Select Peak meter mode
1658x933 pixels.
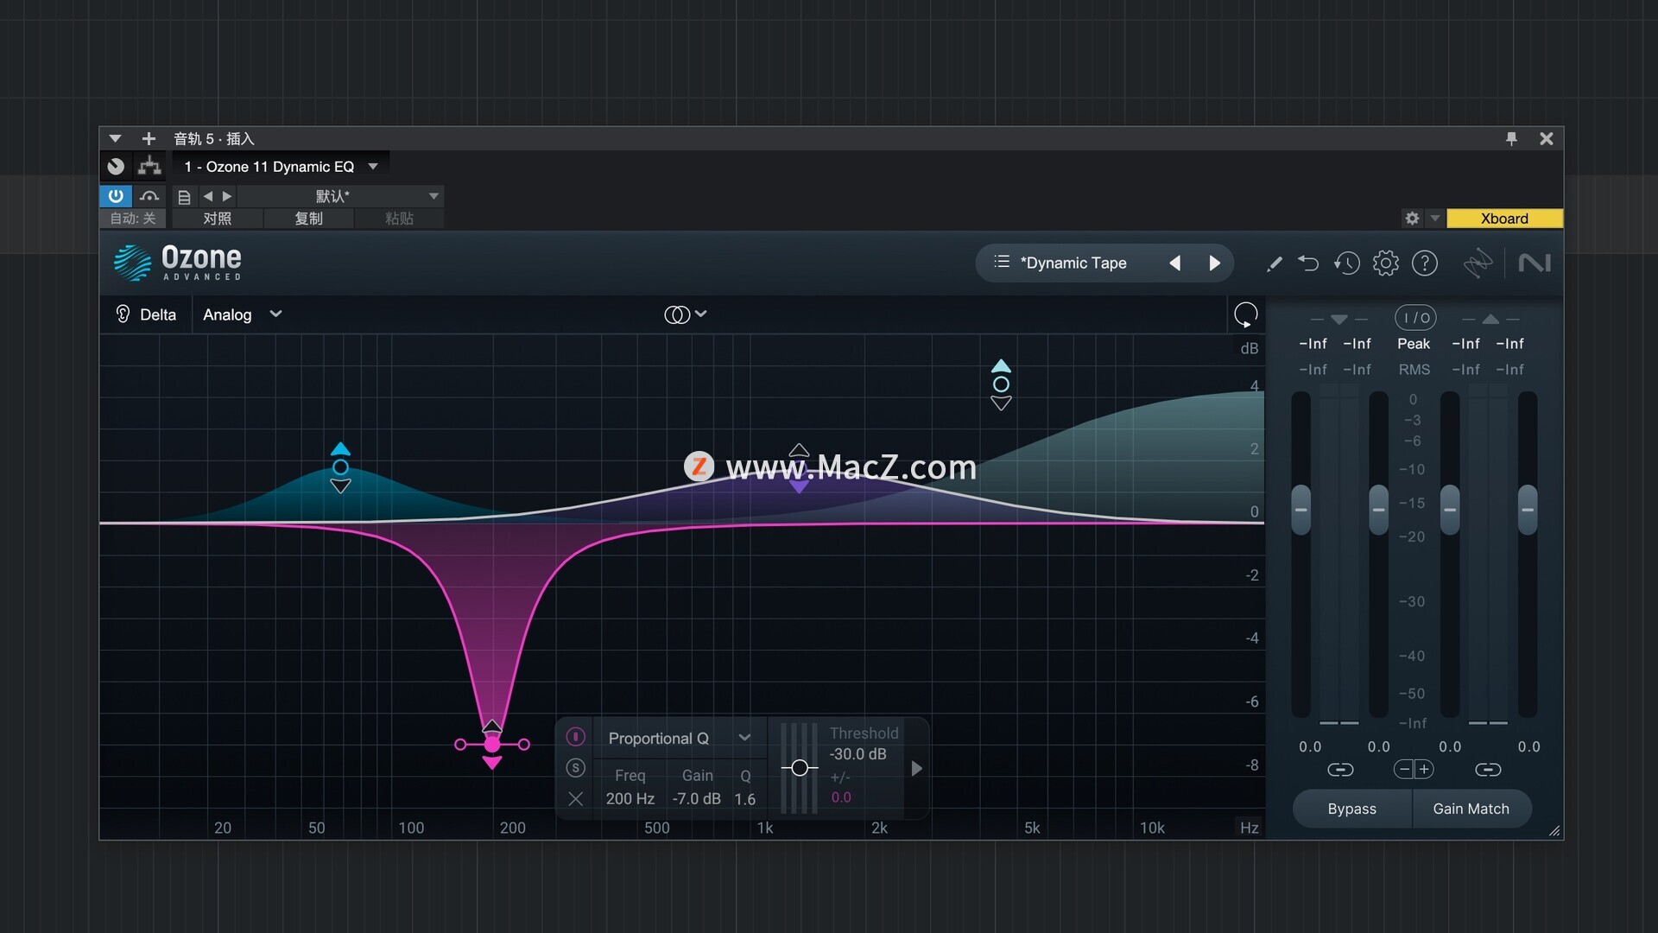point(1414,344)
